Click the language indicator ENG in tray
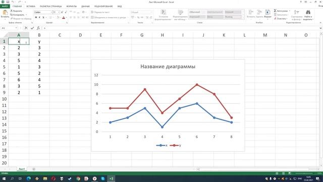Image resolution: width=323 pixels, height=182 pixels. (x=300, y=178)
